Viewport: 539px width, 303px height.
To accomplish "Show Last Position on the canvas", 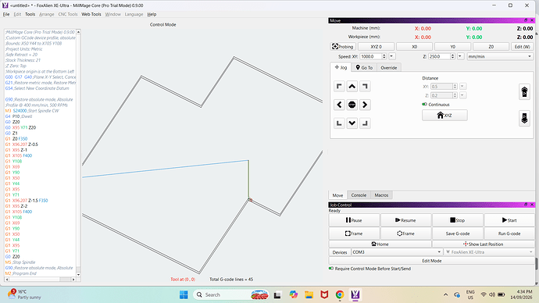I will [484, 244].
